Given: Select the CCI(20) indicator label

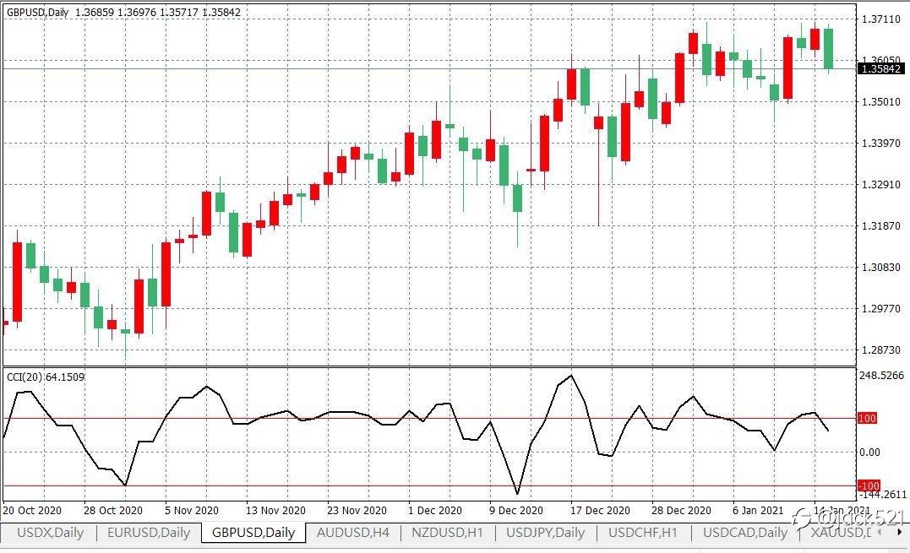Looking at the screenshot, I should click(x=46, y=377).
